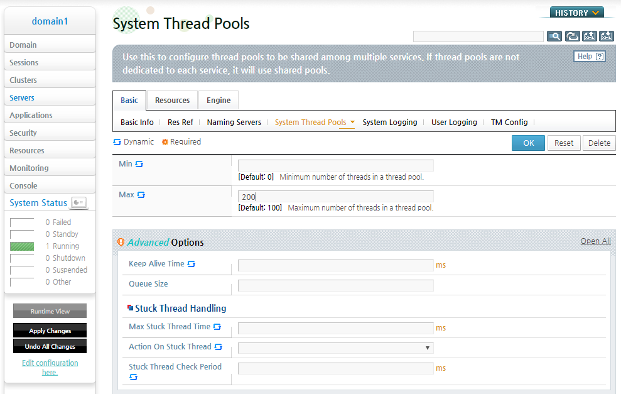Click the XML upload icon
The width and height of the screenshot is (621, 394).
click(x=590, y=36)
